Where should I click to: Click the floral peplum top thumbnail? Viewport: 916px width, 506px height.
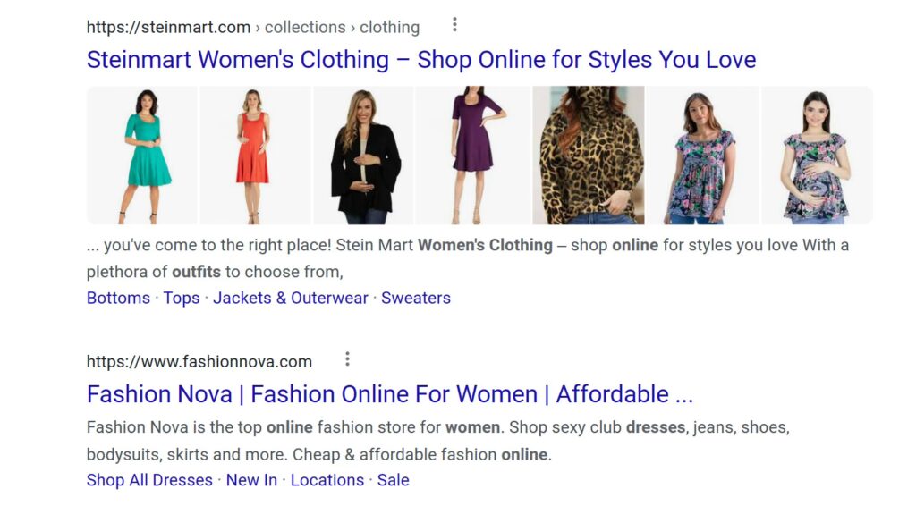701,155
